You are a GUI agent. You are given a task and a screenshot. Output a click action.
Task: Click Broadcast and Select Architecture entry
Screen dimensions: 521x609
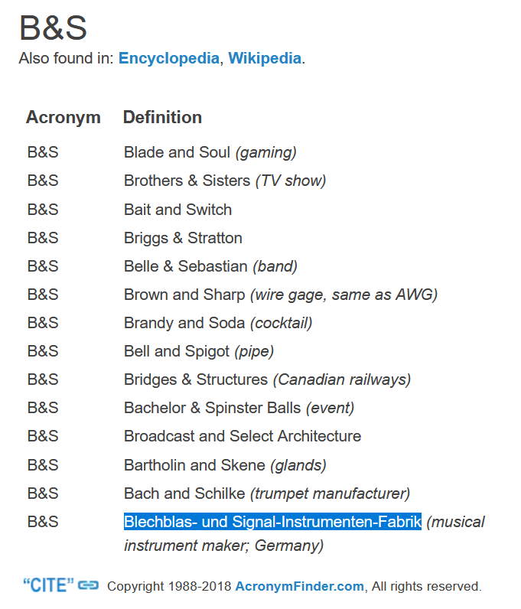point(243,436)
